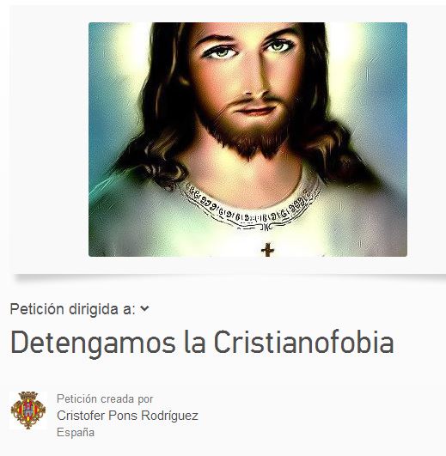The width and height of the screenshot is (446, 456).
Task: Click the Petición creada por caption
Action: [x=105, y=398]
